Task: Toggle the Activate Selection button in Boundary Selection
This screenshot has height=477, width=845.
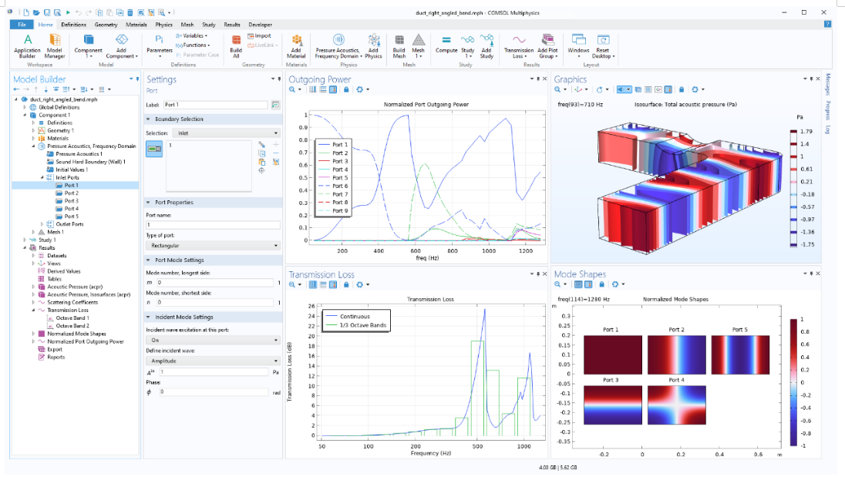Action: click(x=154, y=149)
